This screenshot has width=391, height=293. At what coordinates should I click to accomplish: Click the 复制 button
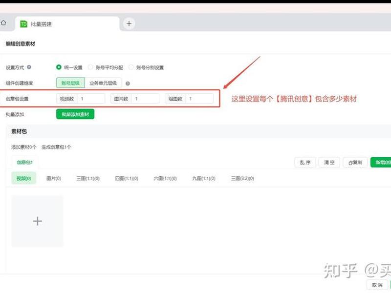(x=355, y=163)
